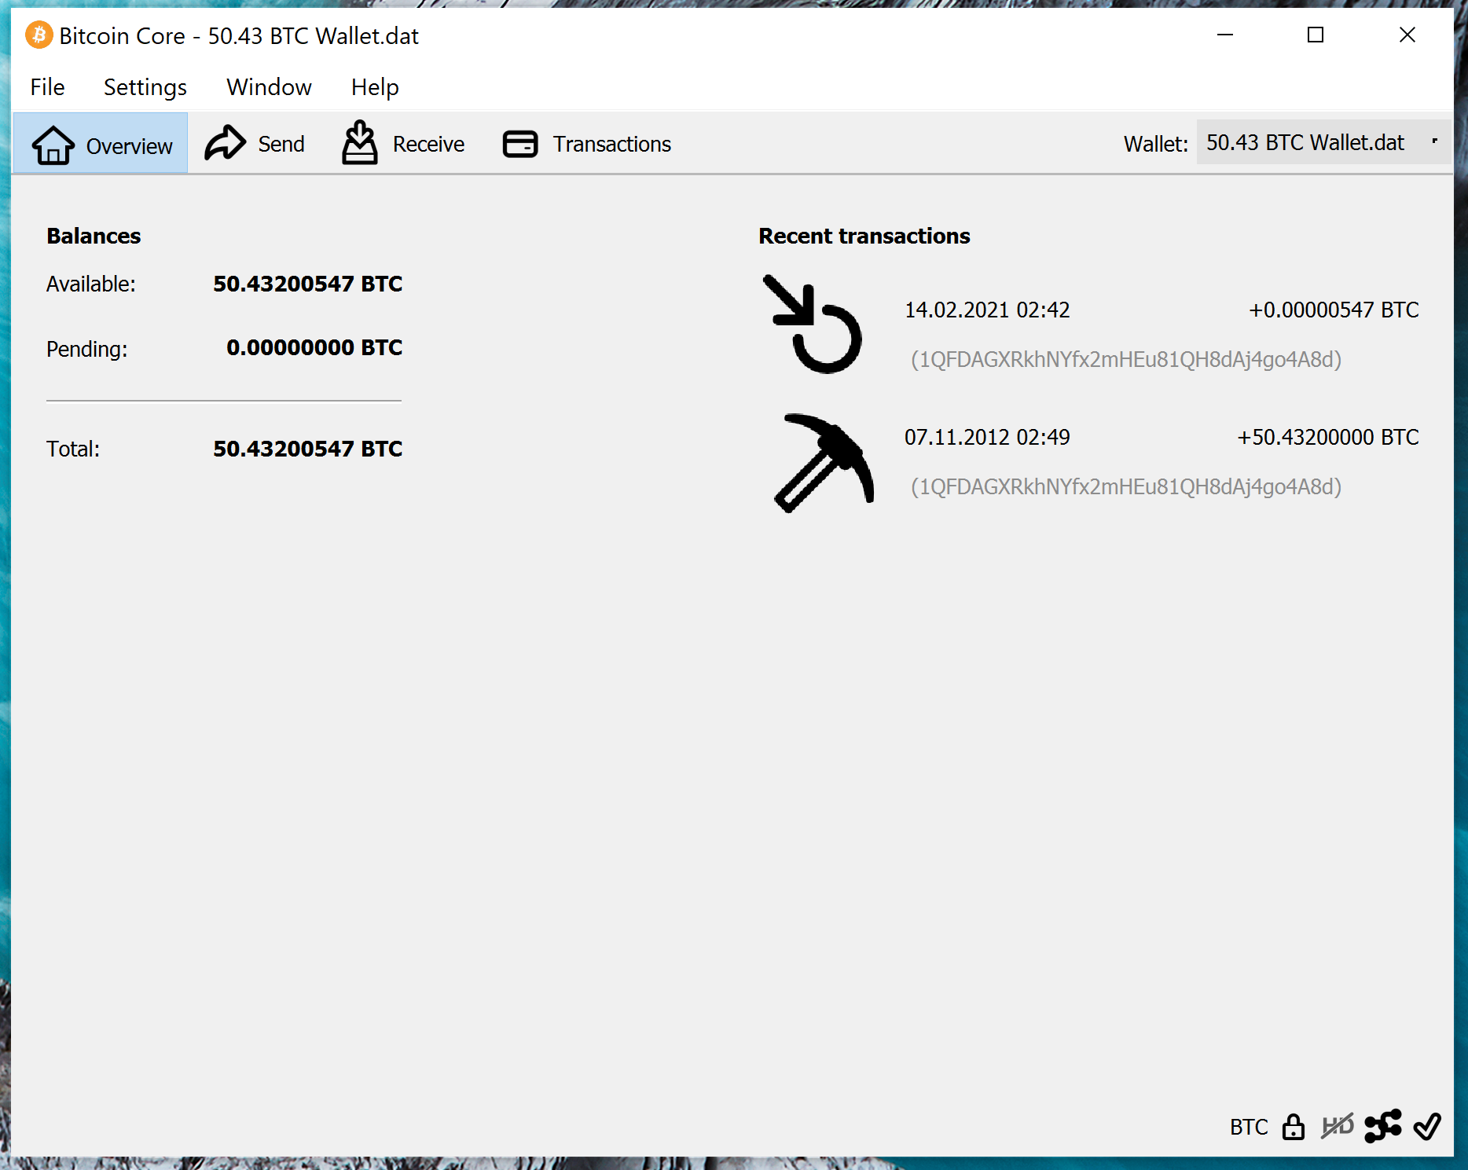This screenshot has height=1170, width=1468.
Task: Open the Window menu
Action: [269, 87]
